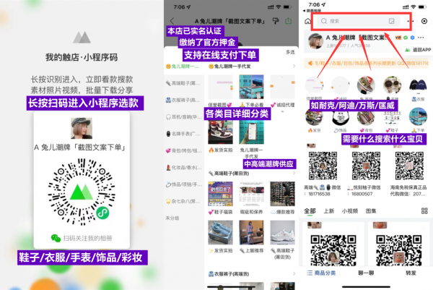
Task: Open 信誉截图 circle on store home screen
Action: (314, 85)
